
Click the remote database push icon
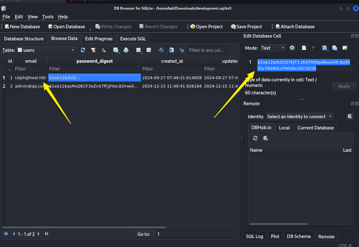tap(265, 138)
